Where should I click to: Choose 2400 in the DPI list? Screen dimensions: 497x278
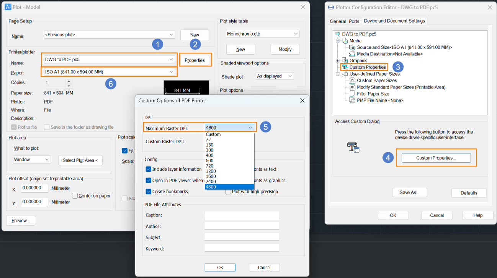[229, 182]
